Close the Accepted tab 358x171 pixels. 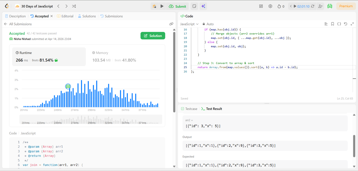pyautogui.click(x=52, y=16)
